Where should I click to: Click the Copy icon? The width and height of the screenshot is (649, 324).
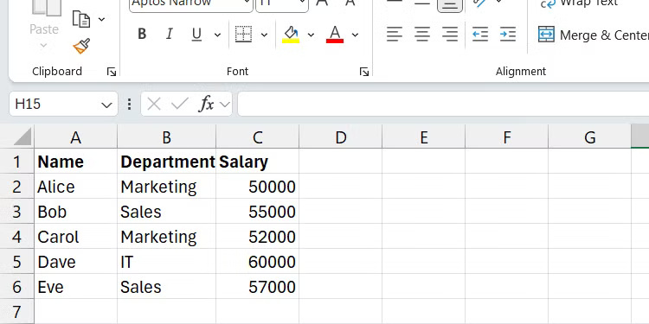pos(81,19)
